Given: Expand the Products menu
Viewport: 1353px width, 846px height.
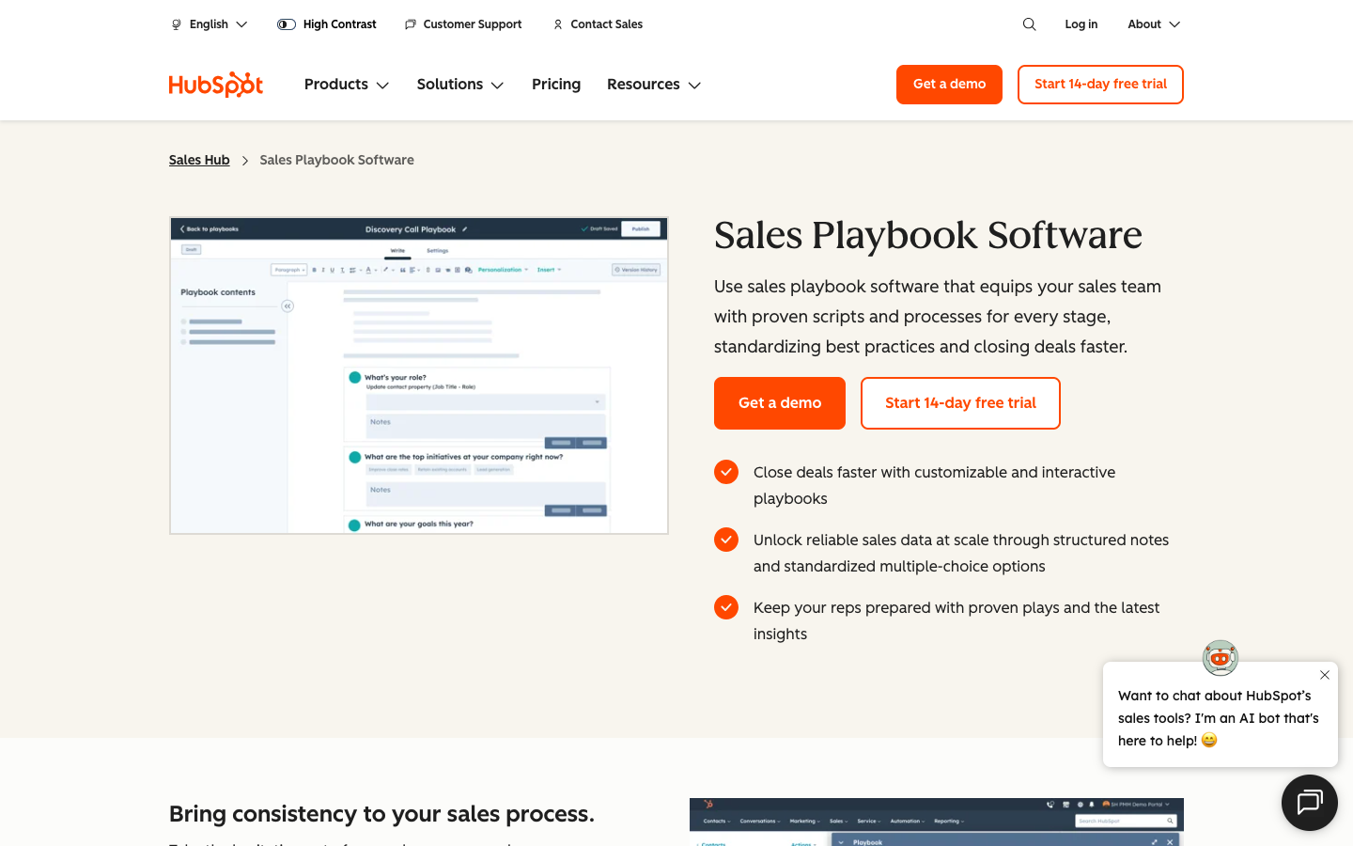Looking at the screenshot, I should pos(347,85).
